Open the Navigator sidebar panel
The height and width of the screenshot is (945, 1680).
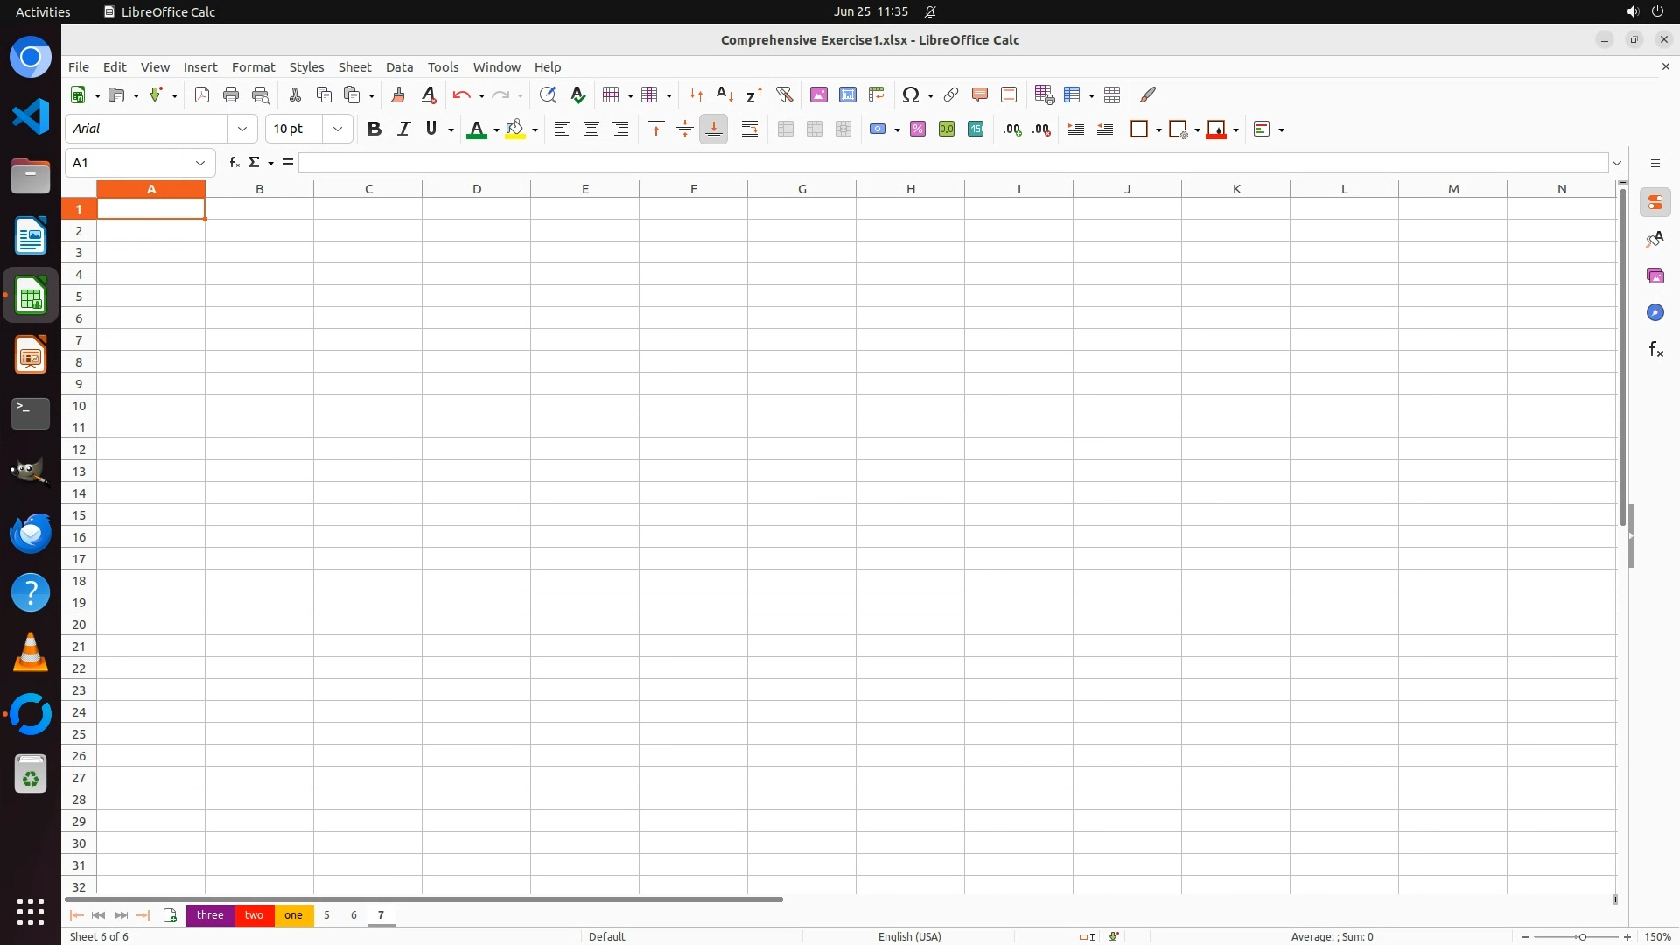(1655, 313)
